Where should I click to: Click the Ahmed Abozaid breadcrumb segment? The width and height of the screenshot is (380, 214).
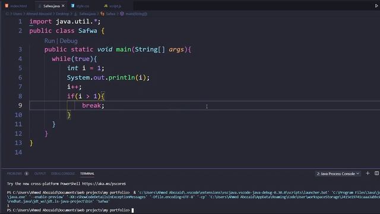(39, 14)
